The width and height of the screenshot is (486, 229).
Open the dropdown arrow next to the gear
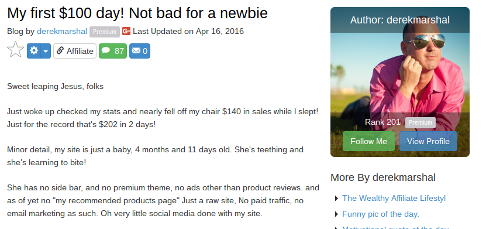(x=46, y=51)
